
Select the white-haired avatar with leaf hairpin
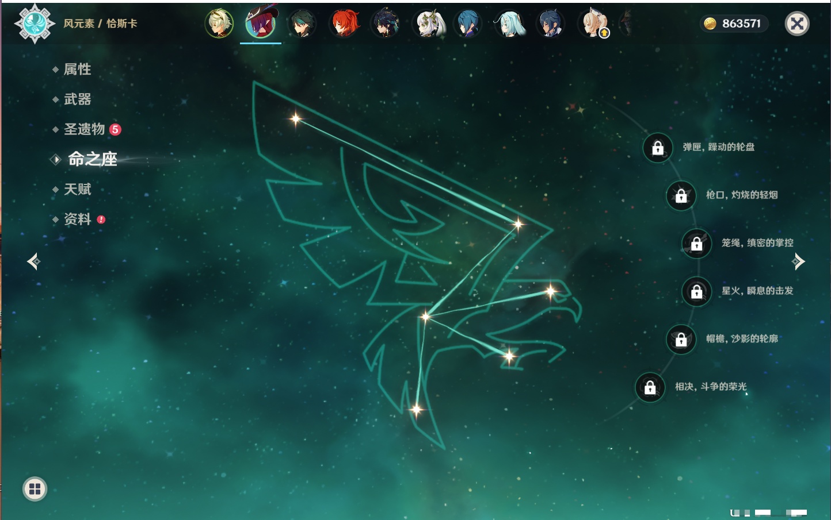[x=429, y=24]
